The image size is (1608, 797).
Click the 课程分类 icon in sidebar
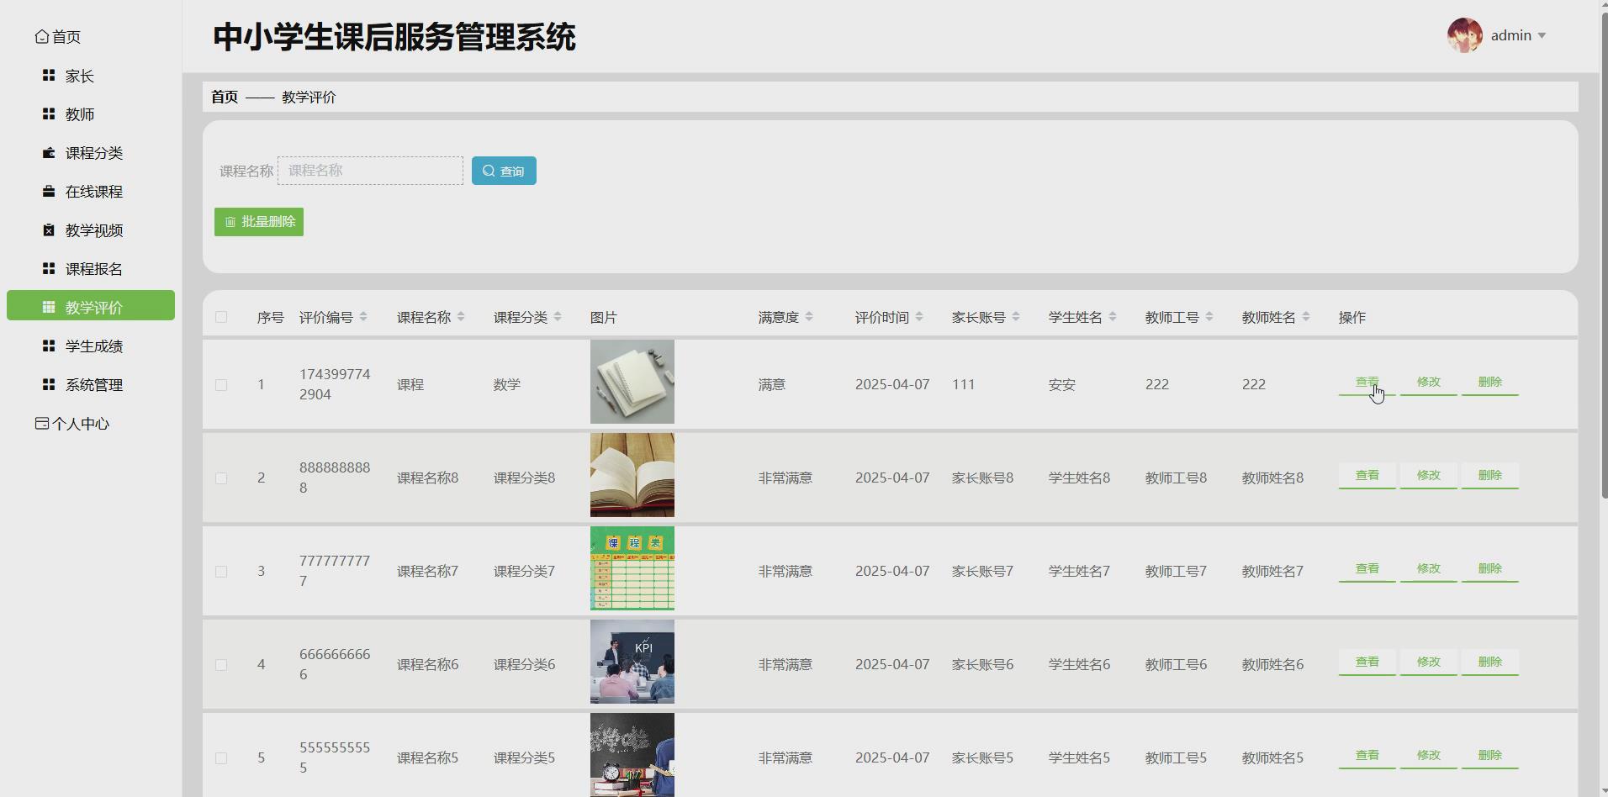(x=47, y=153)
